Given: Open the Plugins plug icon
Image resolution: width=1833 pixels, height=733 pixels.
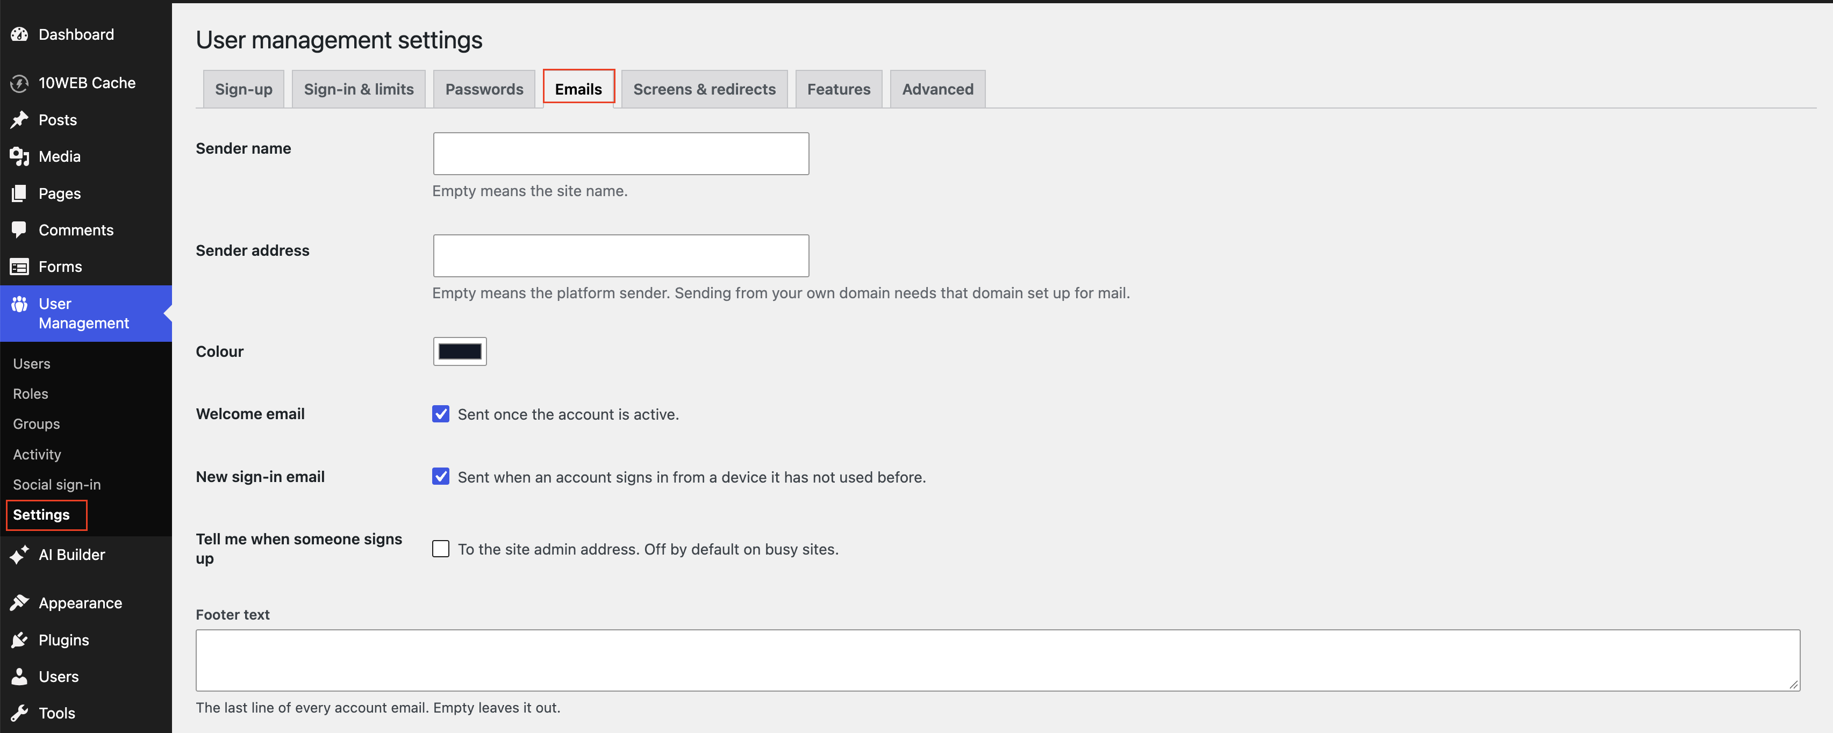Looking at the screenshot, I should (19, 640).
